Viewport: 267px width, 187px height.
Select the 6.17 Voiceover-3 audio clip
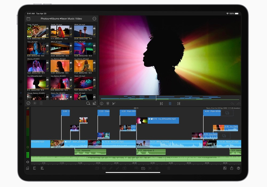click(x=151, y=152)
